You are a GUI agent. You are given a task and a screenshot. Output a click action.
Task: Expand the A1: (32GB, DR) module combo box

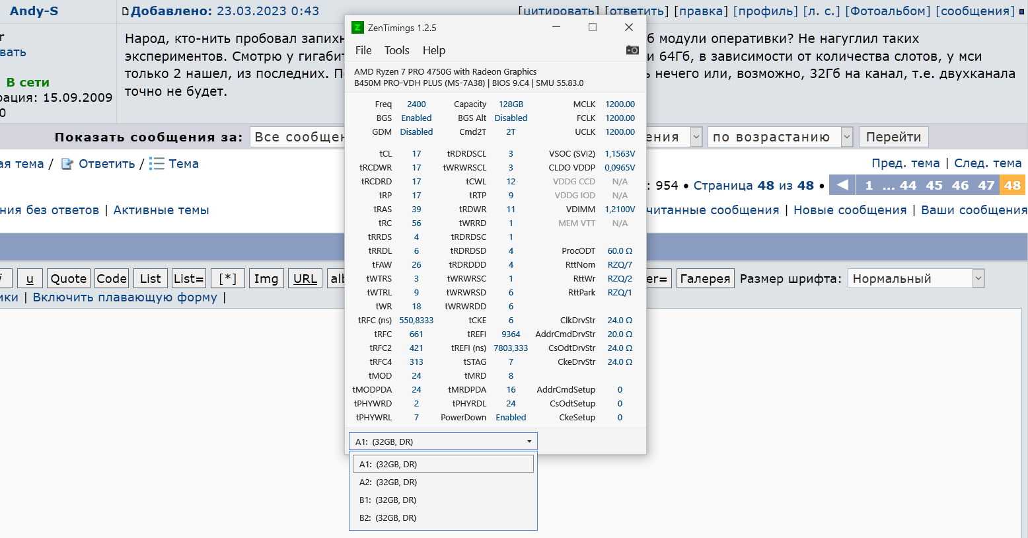tap(443, 442)
